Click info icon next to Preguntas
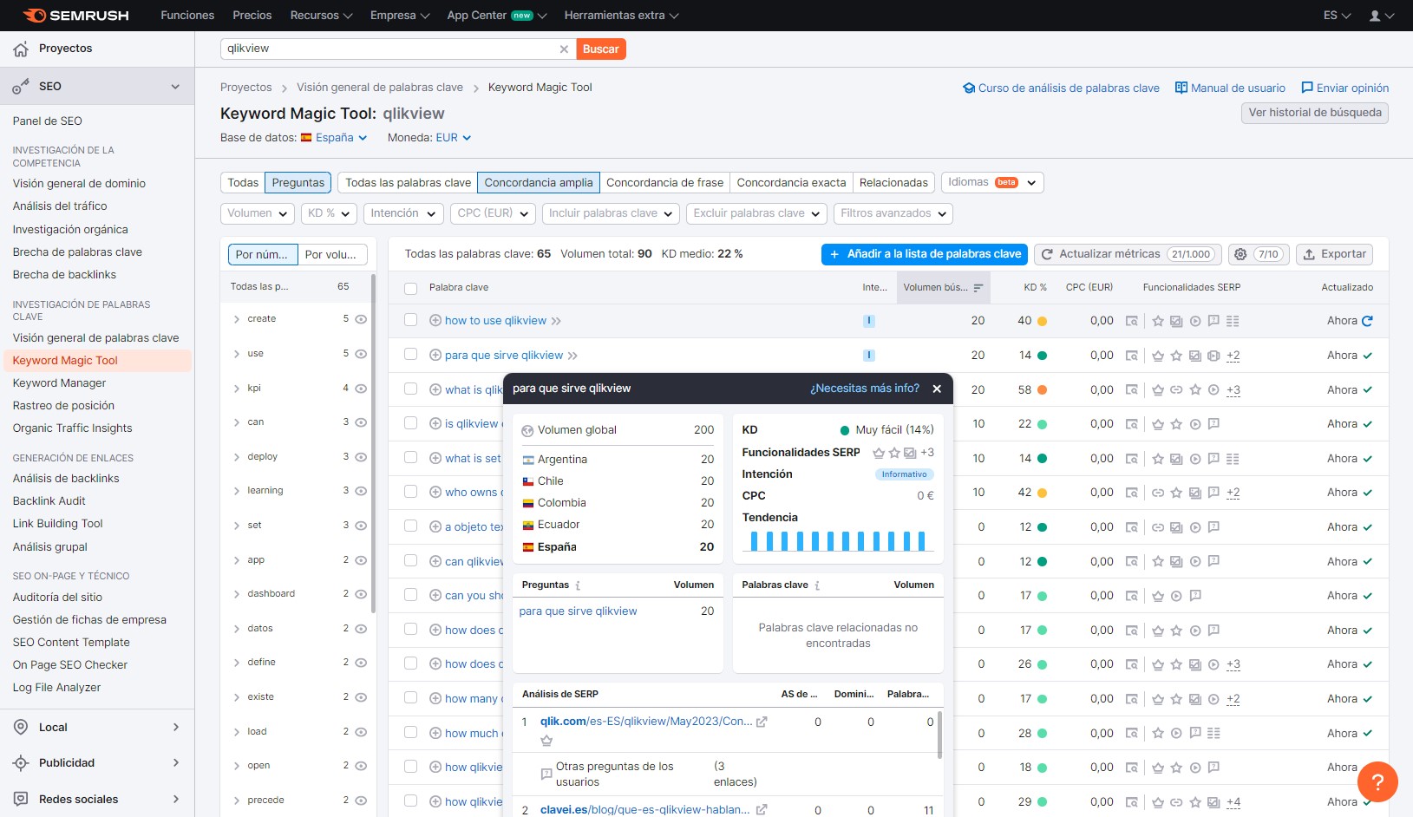 pyautogui.click(x=579, y=585)
